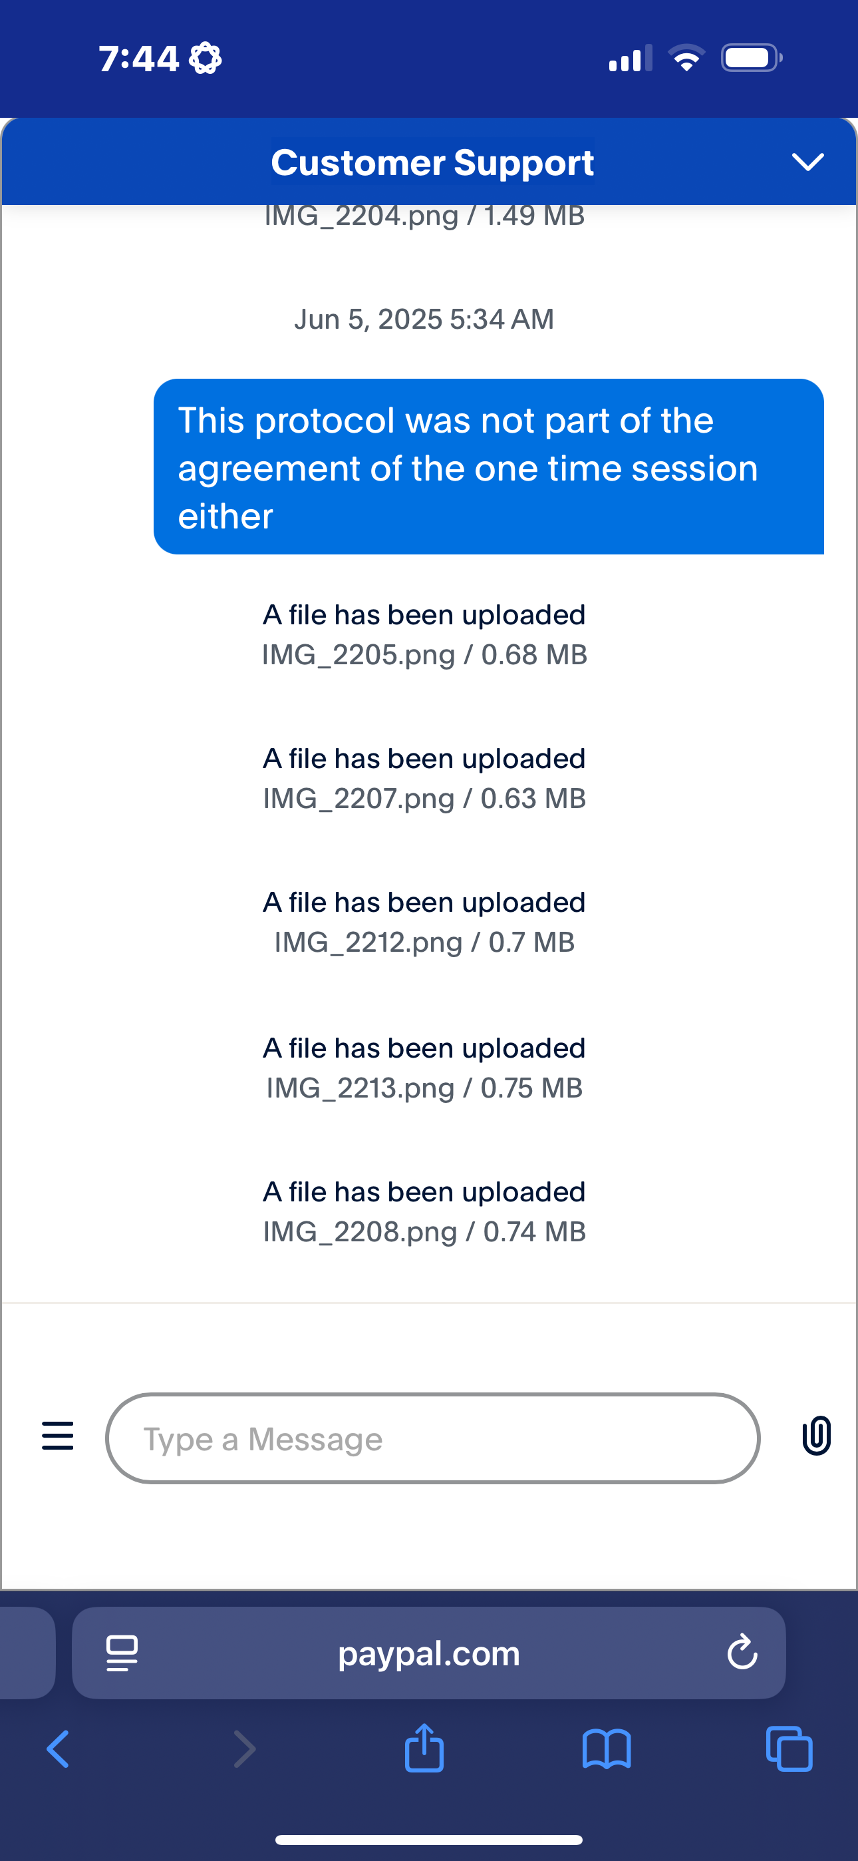Tap the home indicator bar
The image size is (858, 1861).
tap(429, 1839)
